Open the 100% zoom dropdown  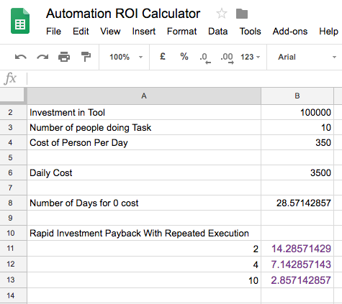click(126, 57)
